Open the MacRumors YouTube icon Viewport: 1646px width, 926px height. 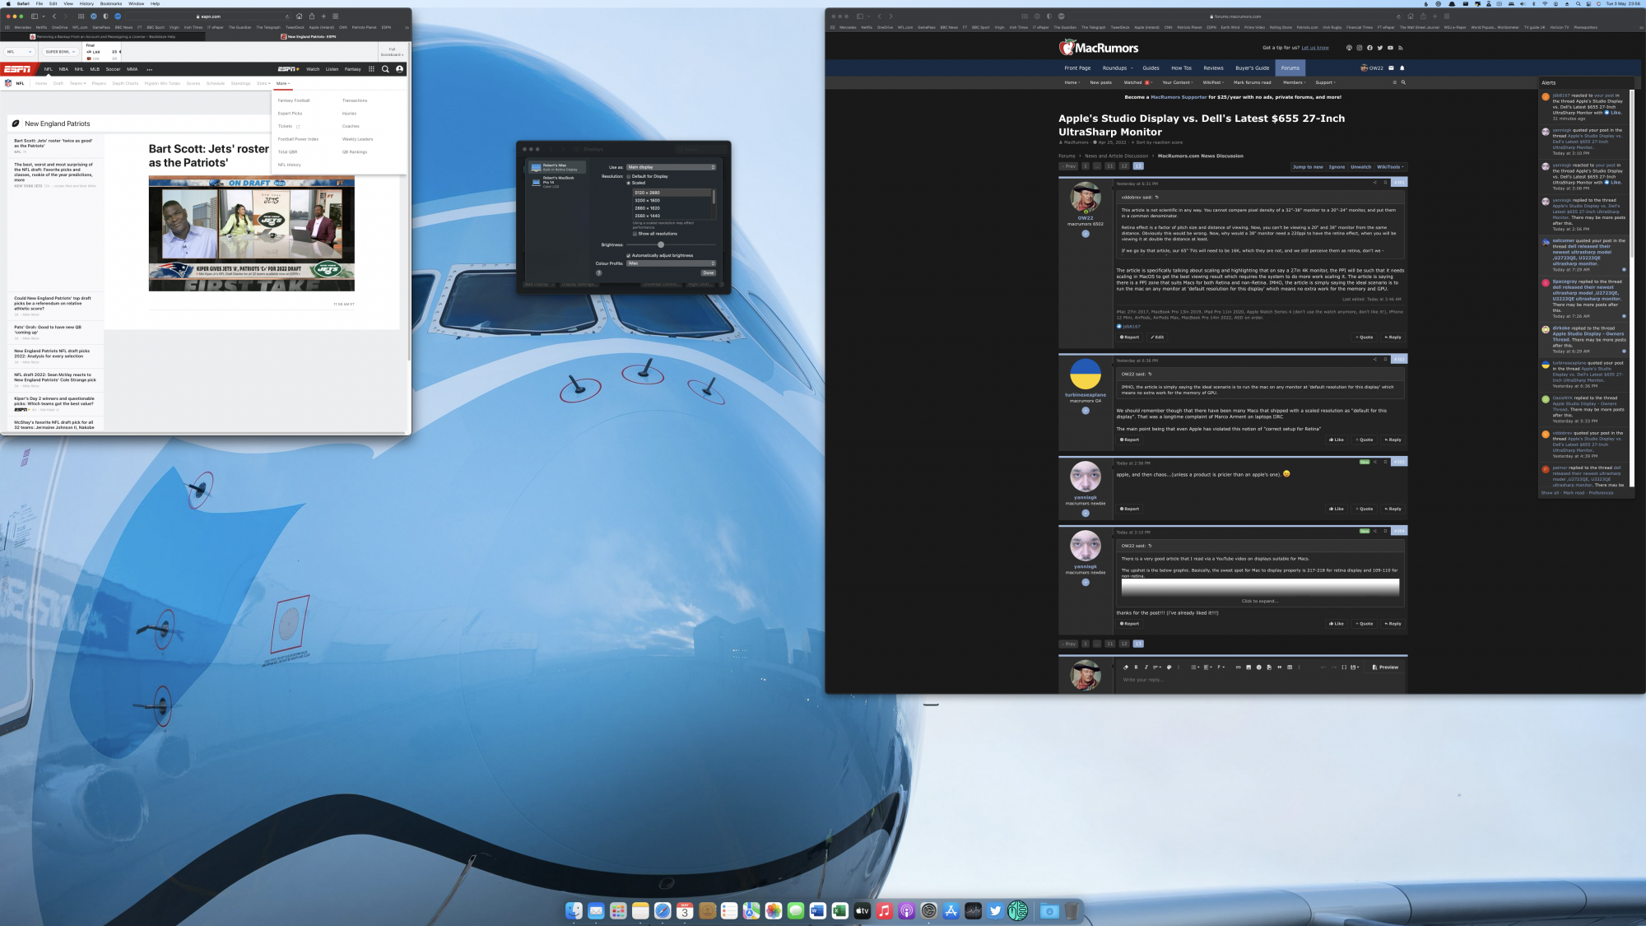pos(1391,48)
